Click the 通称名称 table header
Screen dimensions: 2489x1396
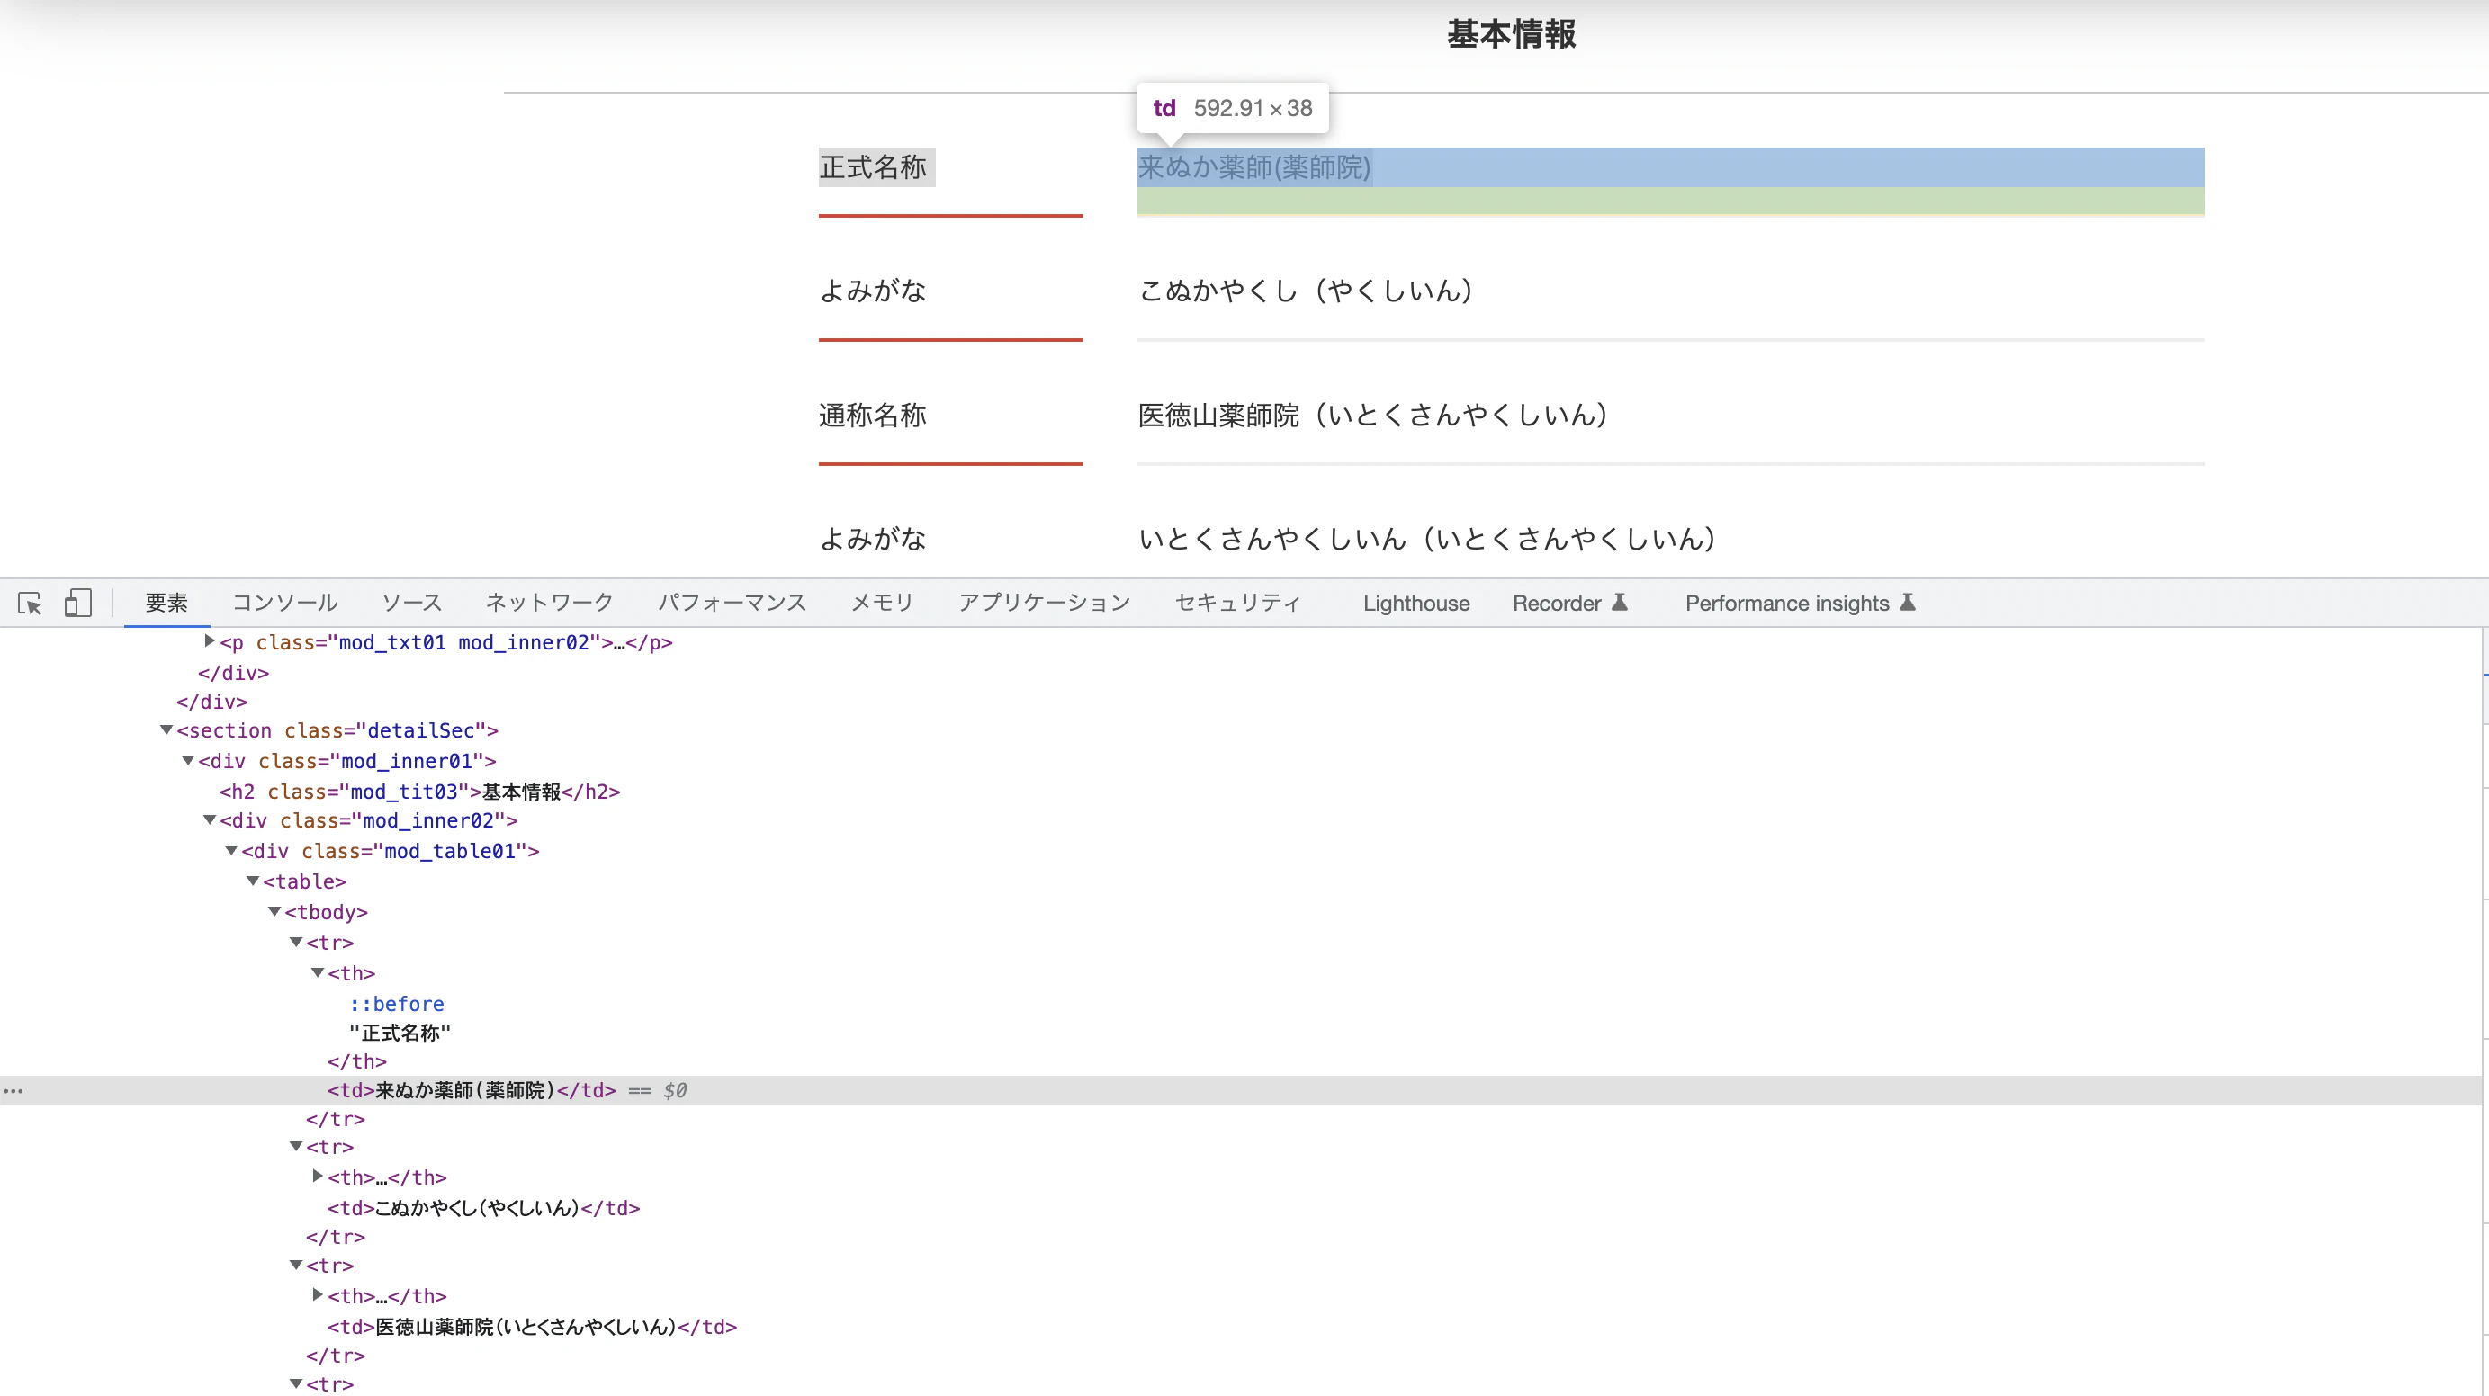click(x=873, y=416)
